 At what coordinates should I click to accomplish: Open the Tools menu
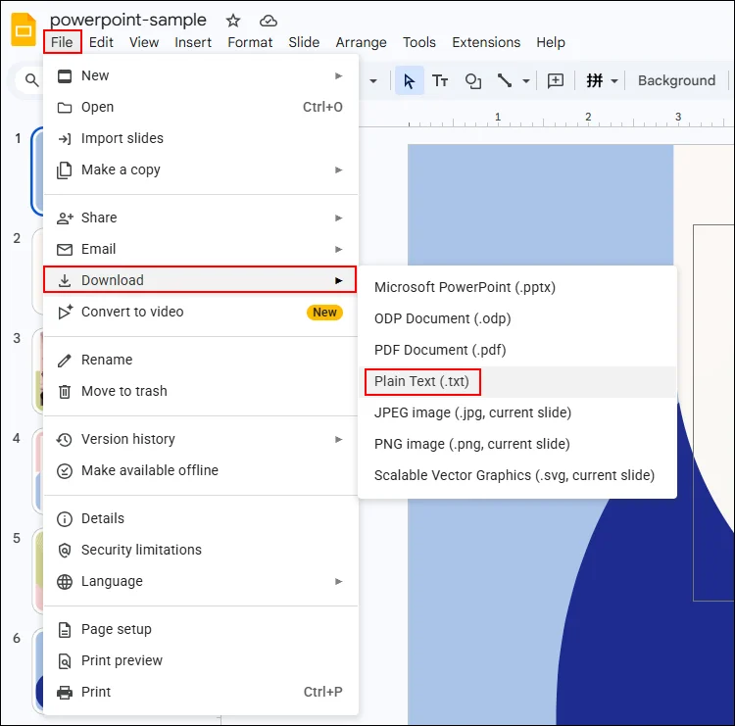point(419,42)
